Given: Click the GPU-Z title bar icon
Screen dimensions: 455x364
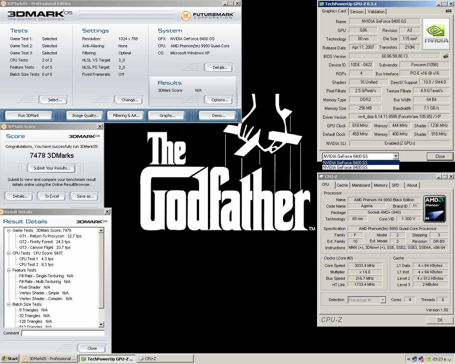Looking at the screenshot, I should 321,4.
